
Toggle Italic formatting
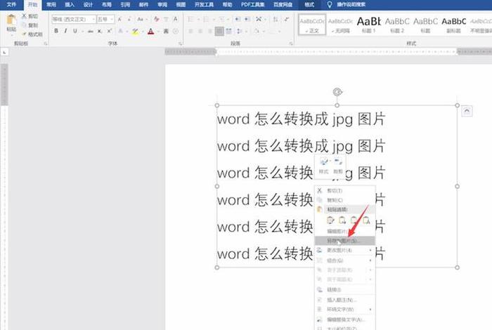point(65,31)
